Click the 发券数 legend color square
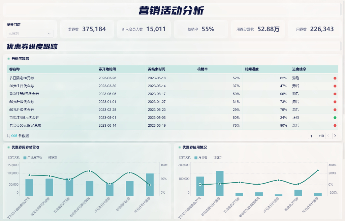This screenshot has width=345, height=221. coord(196,157)
